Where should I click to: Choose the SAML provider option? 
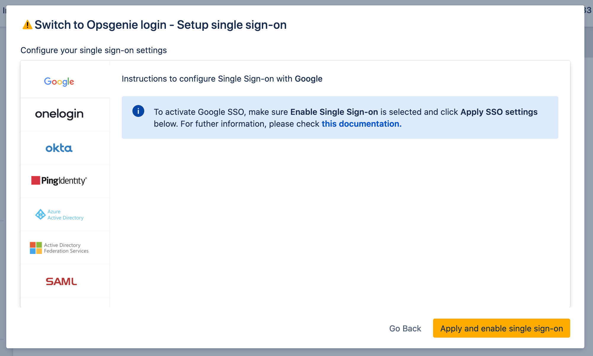(65, 281)
